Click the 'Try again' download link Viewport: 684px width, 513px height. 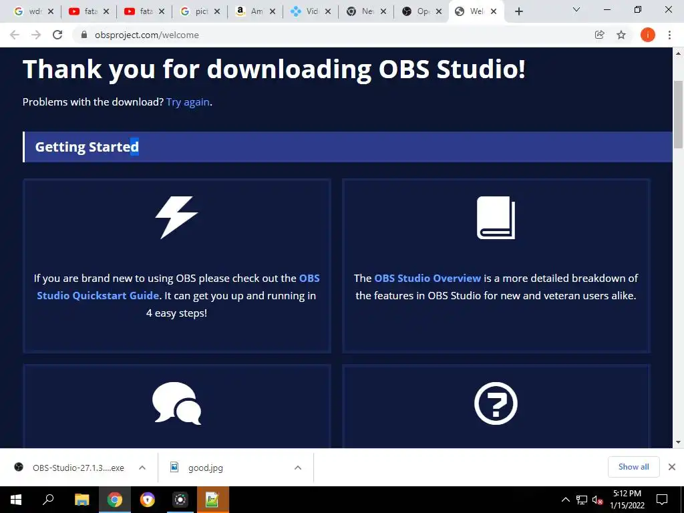[x=188, y=102]
